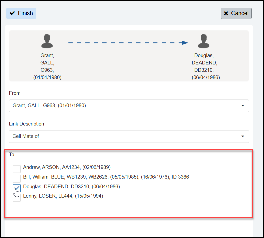Click the Grant GALL G963 text under icon
The image size is (264, 238).
[x=47, y=66]
